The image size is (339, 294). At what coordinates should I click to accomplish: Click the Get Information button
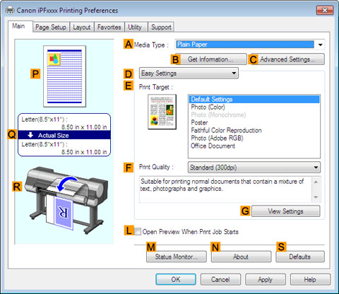210,59
